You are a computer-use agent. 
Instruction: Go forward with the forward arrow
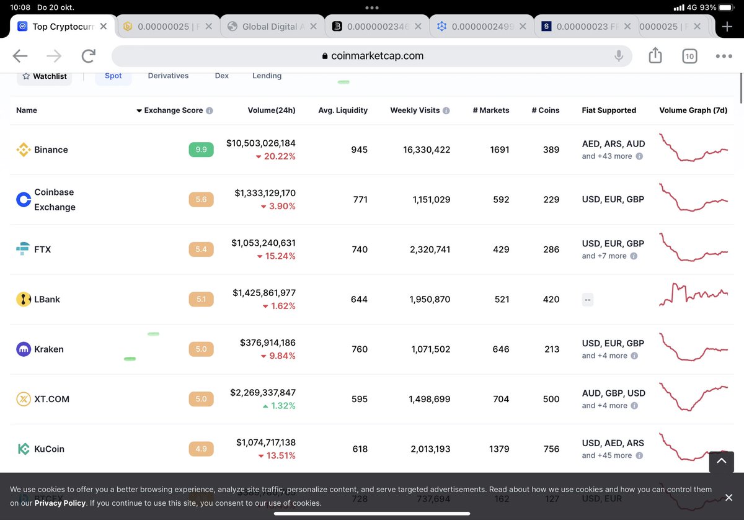point(54,56)
